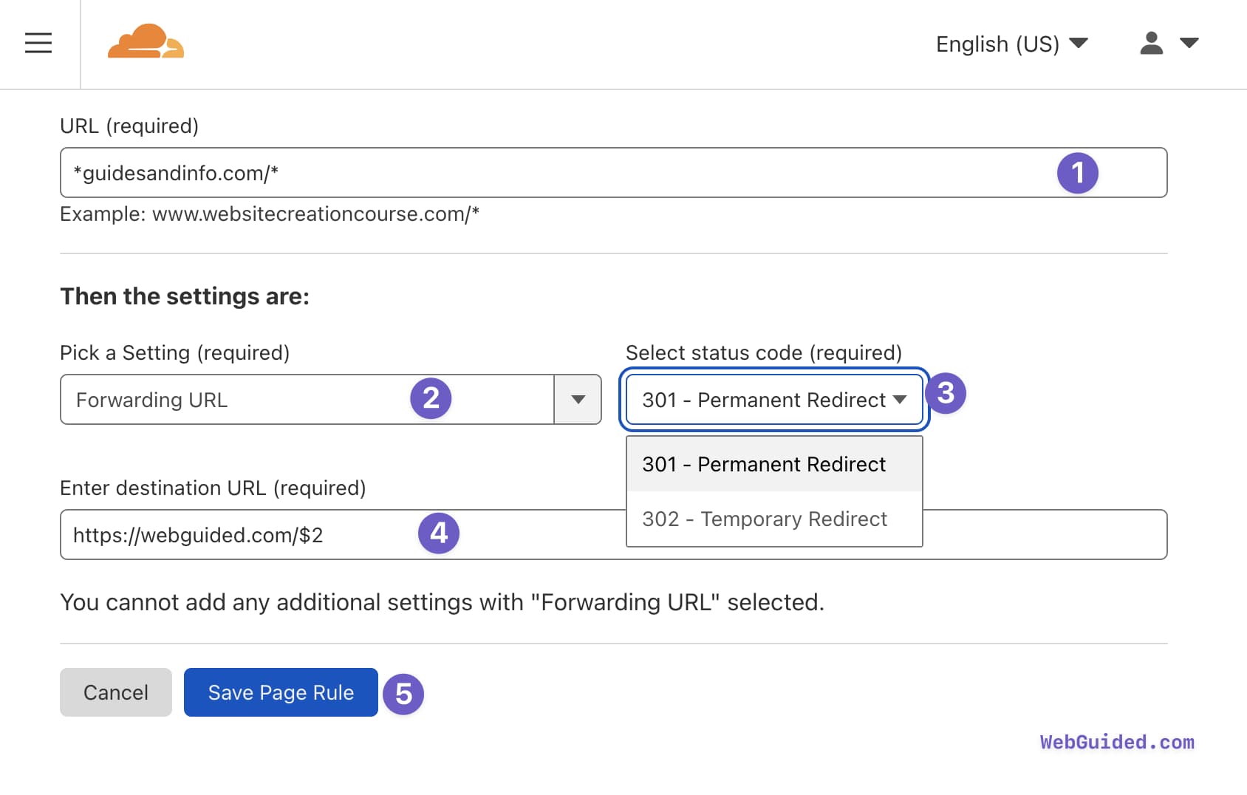Click badge 5 beside Save Page Rule
Viewport: 1247px width, 795px height.
(x=405, y=693)
